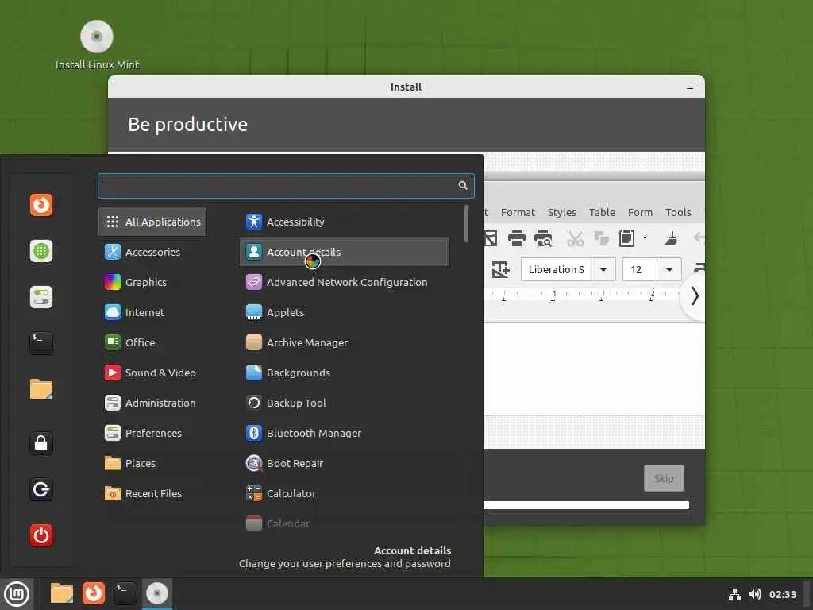Launch Software Manager from the favorites sidebar

pyautogui.click(x=41, y=251)
